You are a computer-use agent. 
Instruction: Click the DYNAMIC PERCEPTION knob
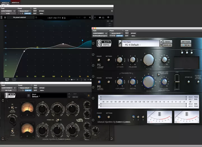[x=164, y=82]
